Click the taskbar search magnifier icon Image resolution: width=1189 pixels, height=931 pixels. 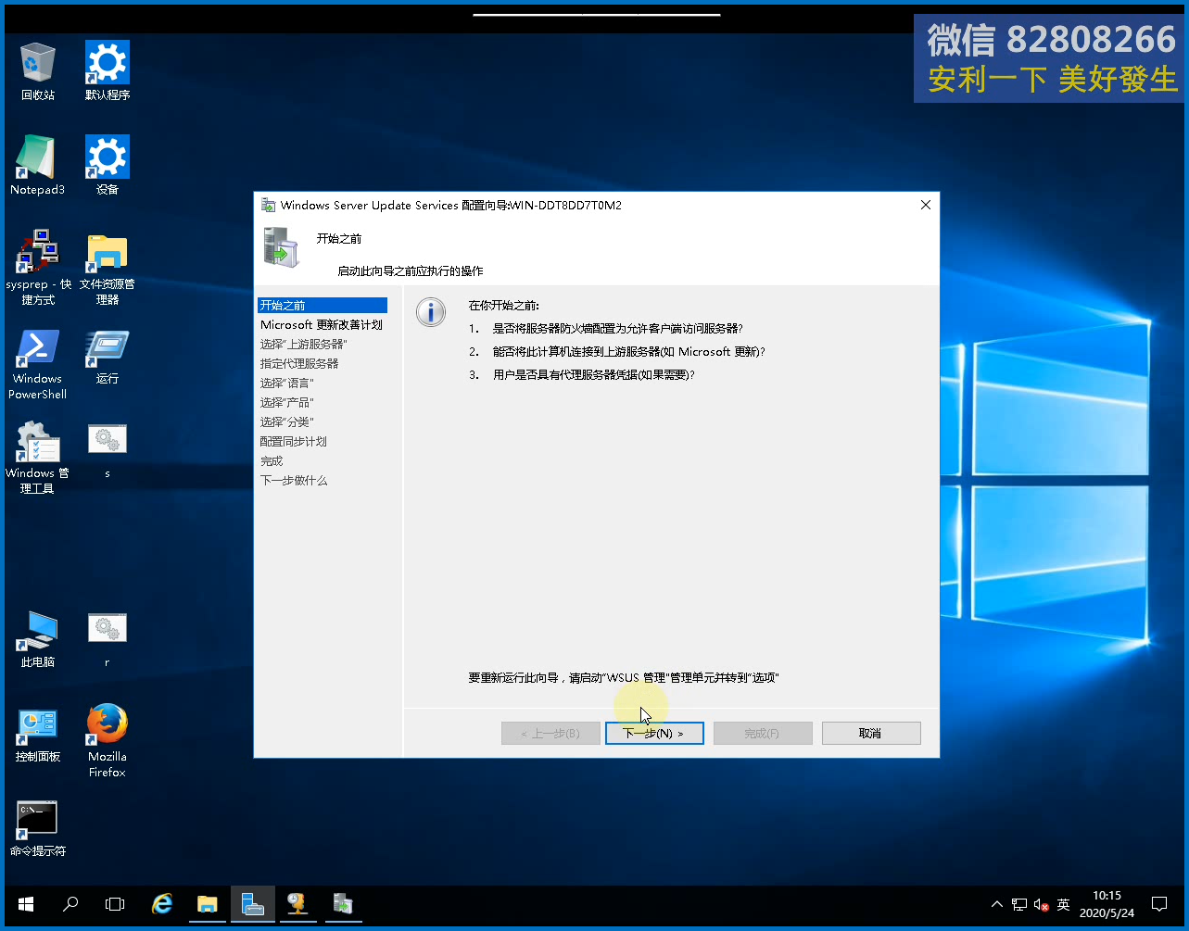pos(70,904)
